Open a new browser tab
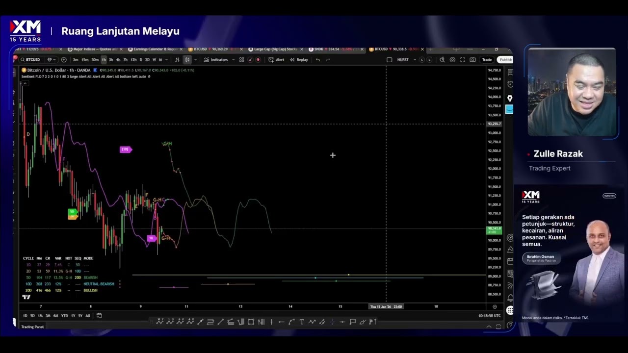 [x=430, y=49]
